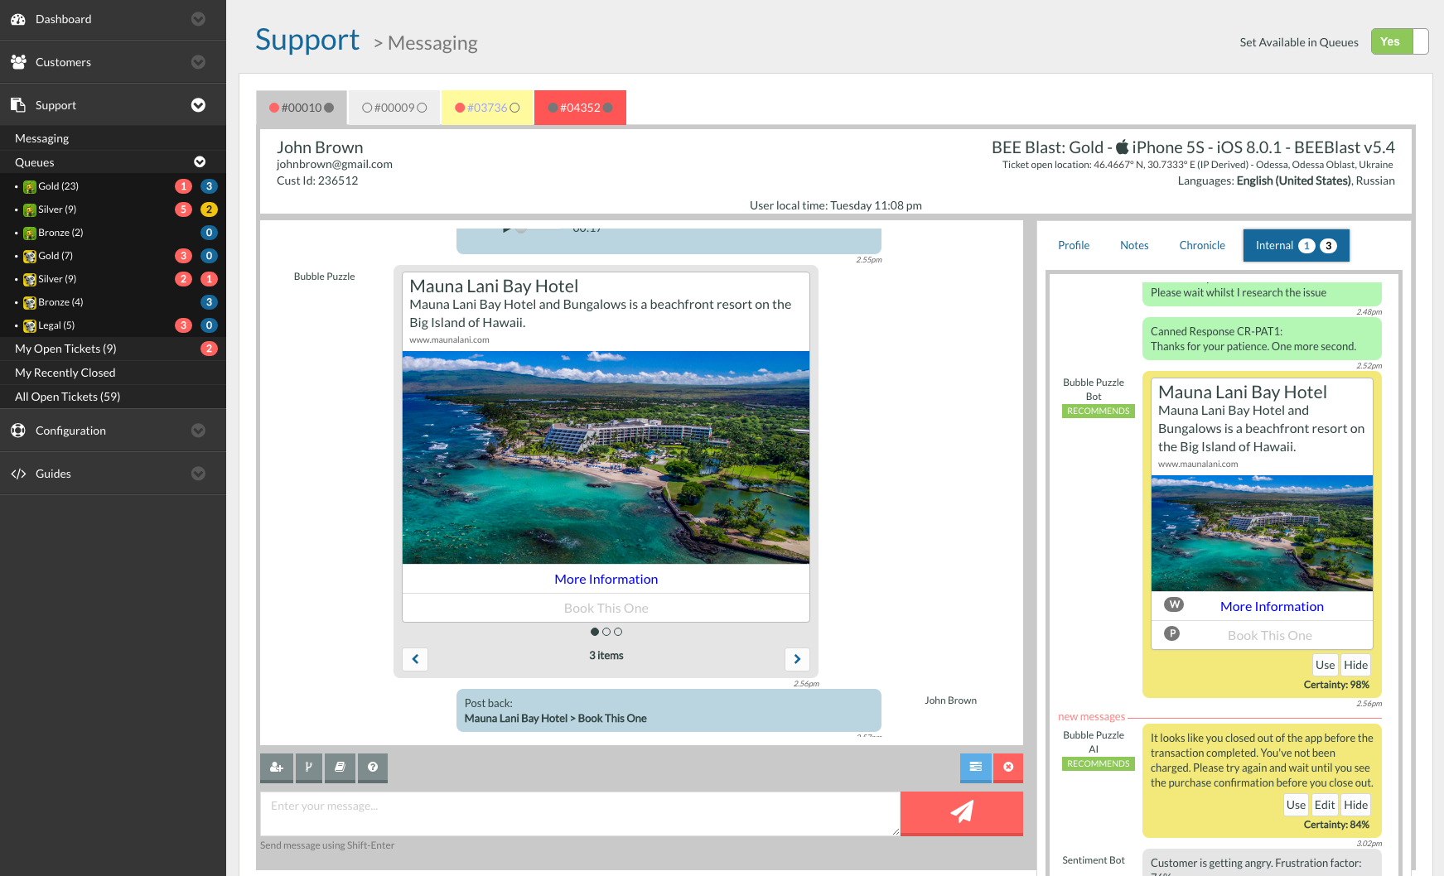Expand the Configuration menu chevron

point(198,431)
